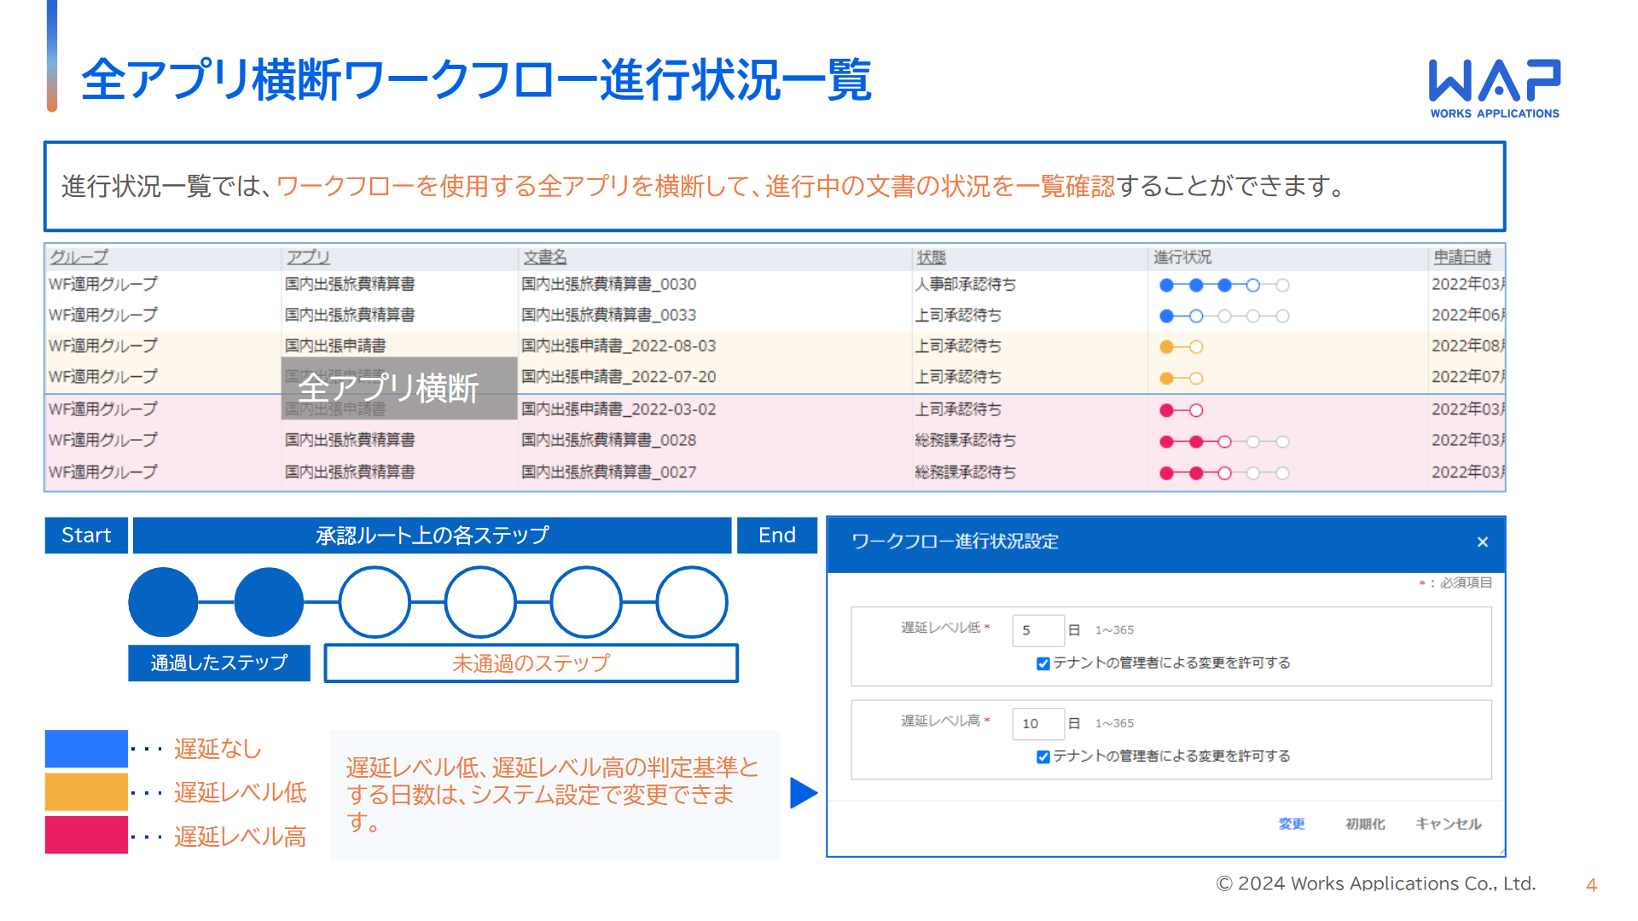The image size is (1638, 921).
Task: Uncheck テナントの管理者による変更を許可する under 遅延レベル低
Action: (1043, 662)
